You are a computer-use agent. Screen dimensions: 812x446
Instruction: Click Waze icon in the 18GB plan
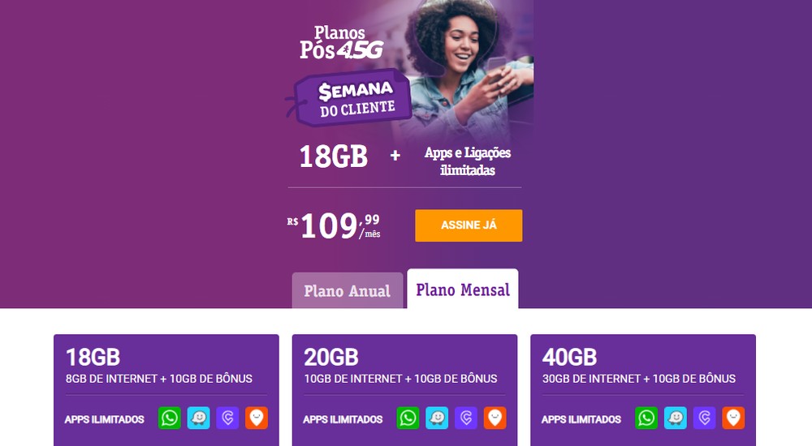[198, 418]
